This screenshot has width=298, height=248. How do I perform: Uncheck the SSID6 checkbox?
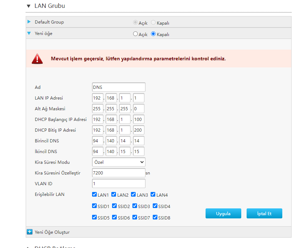[115, 217]
